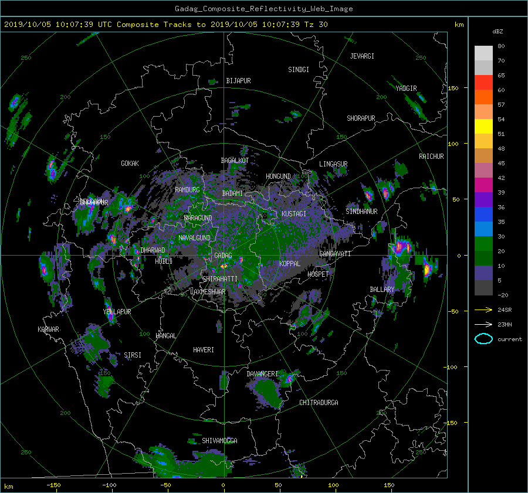Click the 'GANGAVATI' city label

point(335,254)
